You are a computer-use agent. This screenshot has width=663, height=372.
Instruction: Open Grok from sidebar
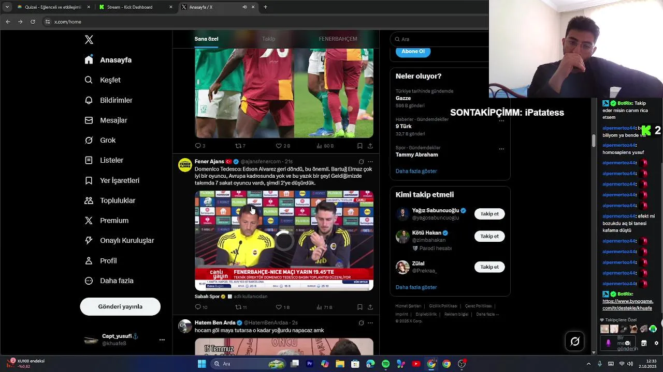point(100,140)
